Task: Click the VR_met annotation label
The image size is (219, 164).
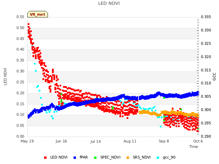Action: 38,14
